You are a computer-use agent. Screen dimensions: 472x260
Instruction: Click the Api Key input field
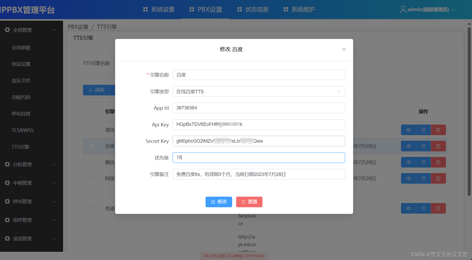(259, 125)
